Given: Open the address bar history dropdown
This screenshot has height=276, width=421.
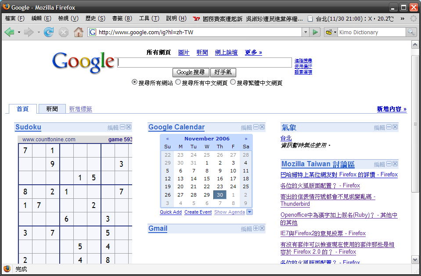Looking at the screenshot, I should [305, 32].
